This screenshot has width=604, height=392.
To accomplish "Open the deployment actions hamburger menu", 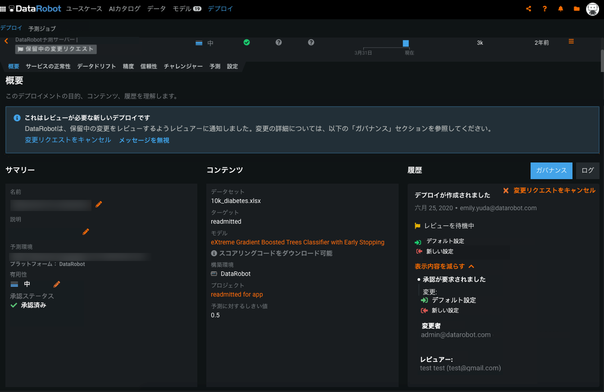I will pos(571,41).
